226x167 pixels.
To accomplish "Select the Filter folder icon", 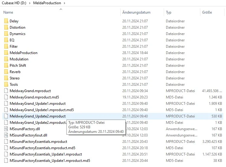I will [6, 47].
